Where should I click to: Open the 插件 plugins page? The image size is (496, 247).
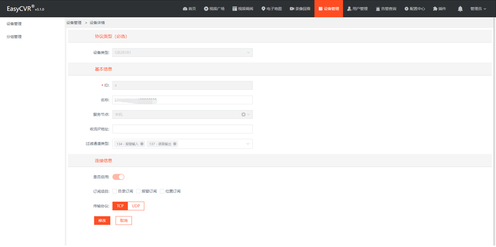(x=439, y=9)
